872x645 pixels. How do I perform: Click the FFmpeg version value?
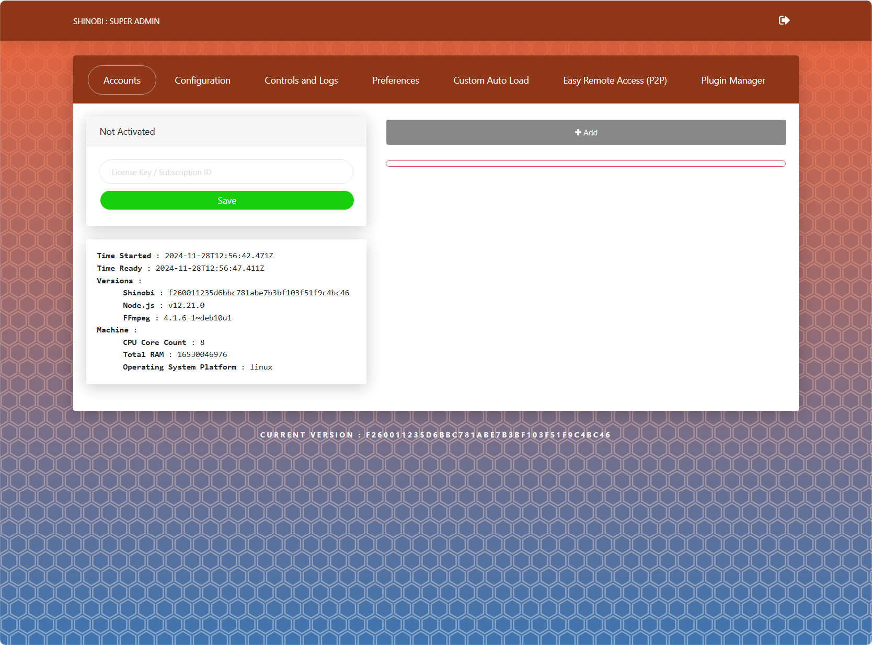pyautogui.click(x=198, y=318)
